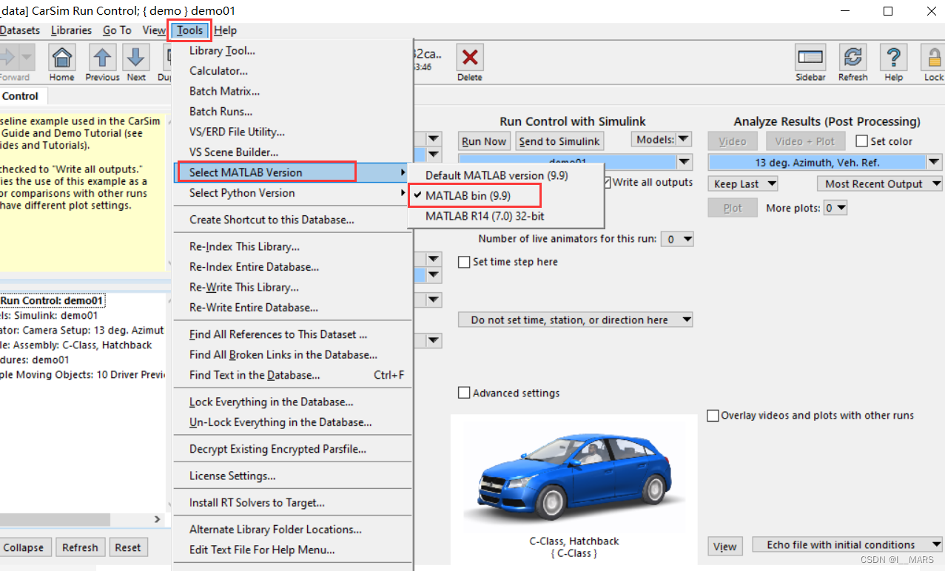Toggle the Sidebar icon
The height and width of the screenshot is (571, 945).
pos(810,58)
